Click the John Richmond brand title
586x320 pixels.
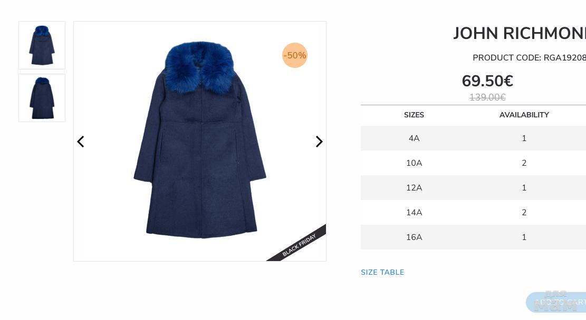520,33
